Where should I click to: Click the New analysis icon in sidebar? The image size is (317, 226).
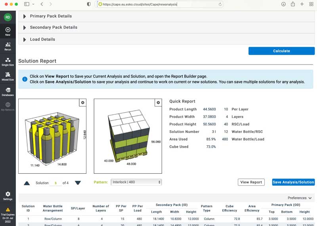(8, 30)
